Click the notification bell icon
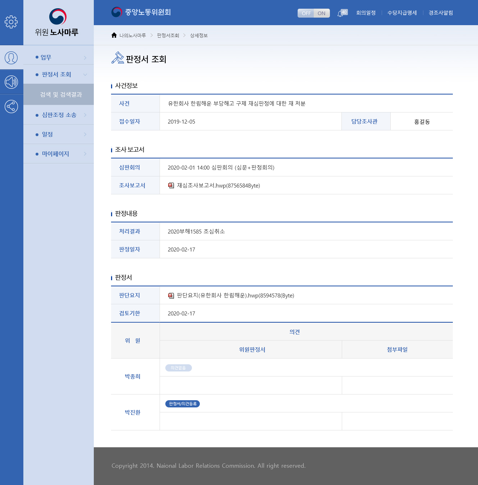 340,14
